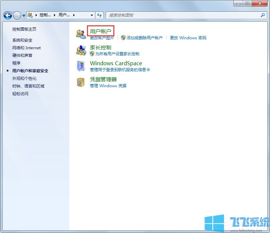270x233 pixels.
Task: Click the back navigation arrow
Action: (x=7, y=15)
